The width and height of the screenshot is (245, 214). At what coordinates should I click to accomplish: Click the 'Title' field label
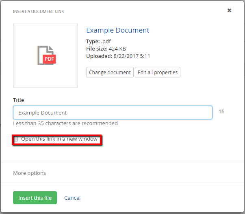[18, 100]
